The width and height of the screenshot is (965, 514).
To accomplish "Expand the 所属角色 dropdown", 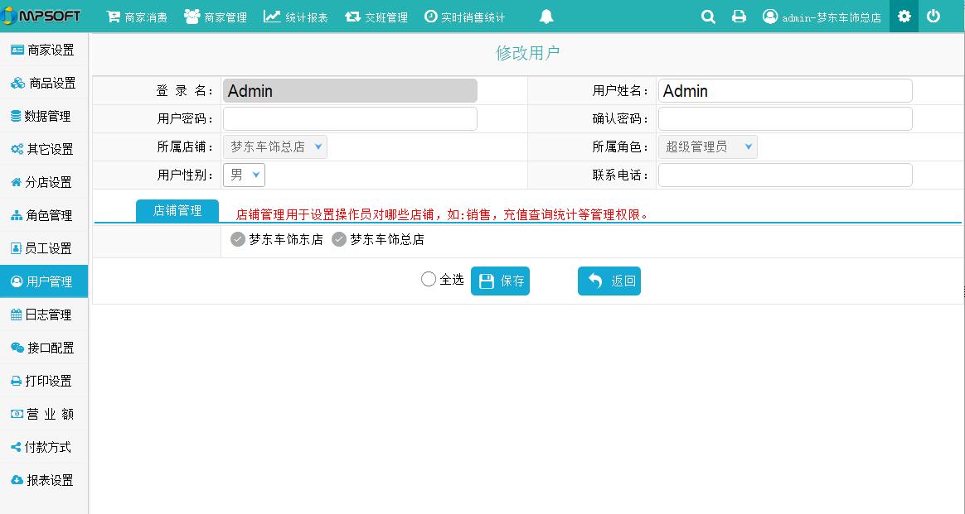I will pyautogui.click(x=708, y=147).
